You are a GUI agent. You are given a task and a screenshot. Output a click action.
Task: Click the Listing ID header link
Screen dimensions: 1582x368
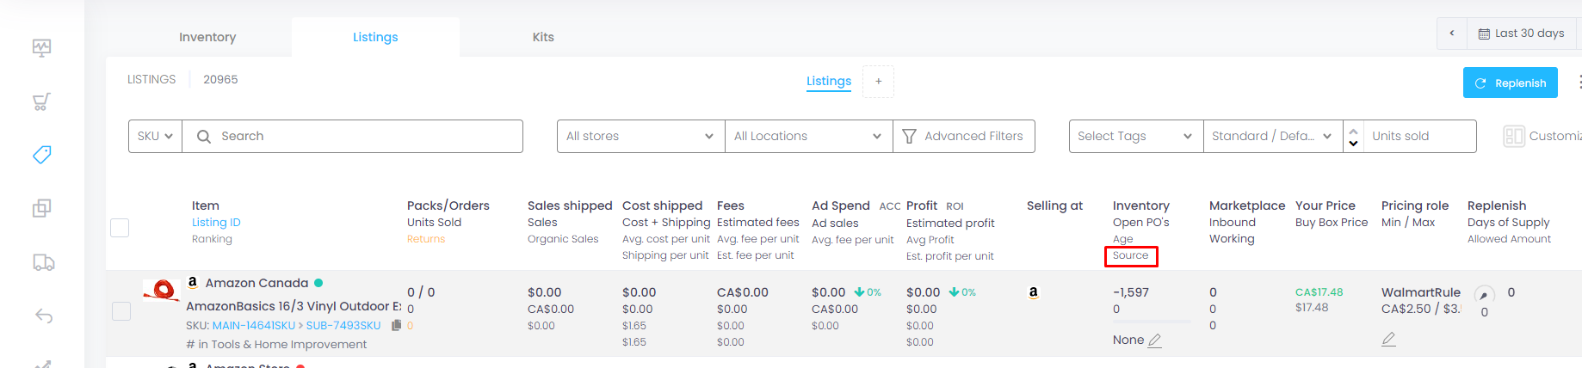click(216, 222)
